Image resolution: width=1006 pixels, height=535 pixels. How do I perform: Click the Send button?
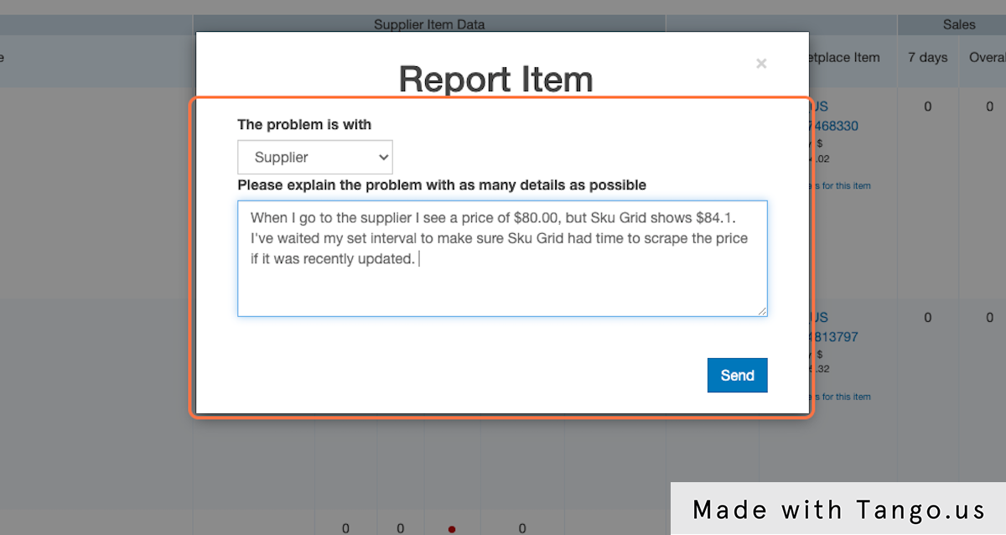pos(738,376)
